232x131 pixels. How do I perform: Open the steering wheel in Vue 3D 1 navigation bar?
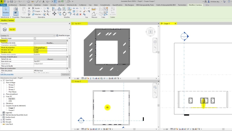coord(155,42)
